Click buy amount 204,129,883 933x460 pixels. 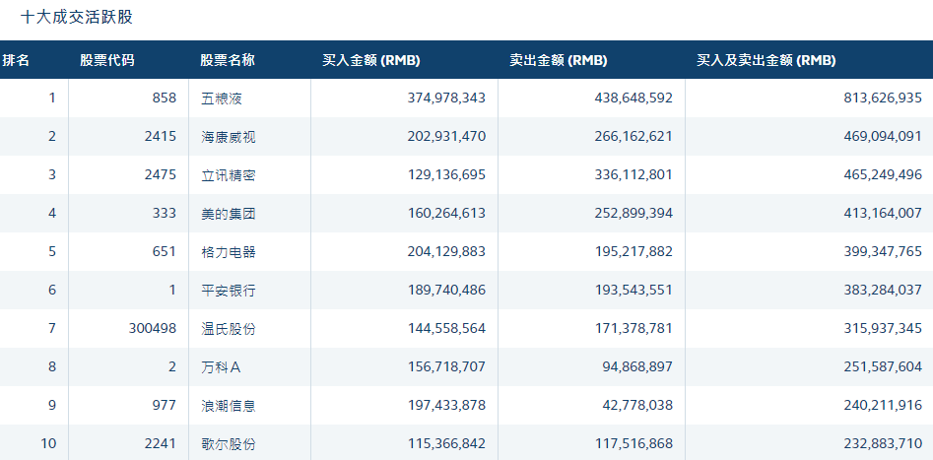(x=446, y=252)
